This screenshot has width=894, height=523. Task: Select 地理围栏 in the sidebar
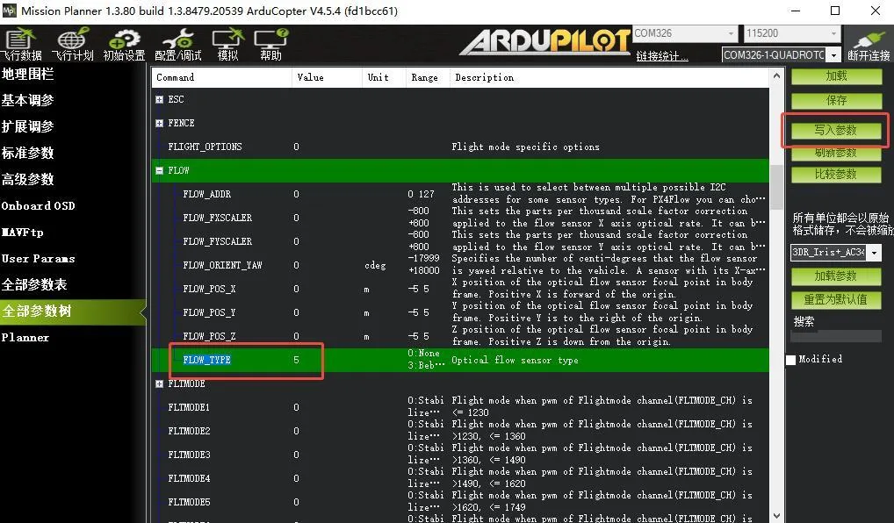pyautogui.click(x=27, y=74)
